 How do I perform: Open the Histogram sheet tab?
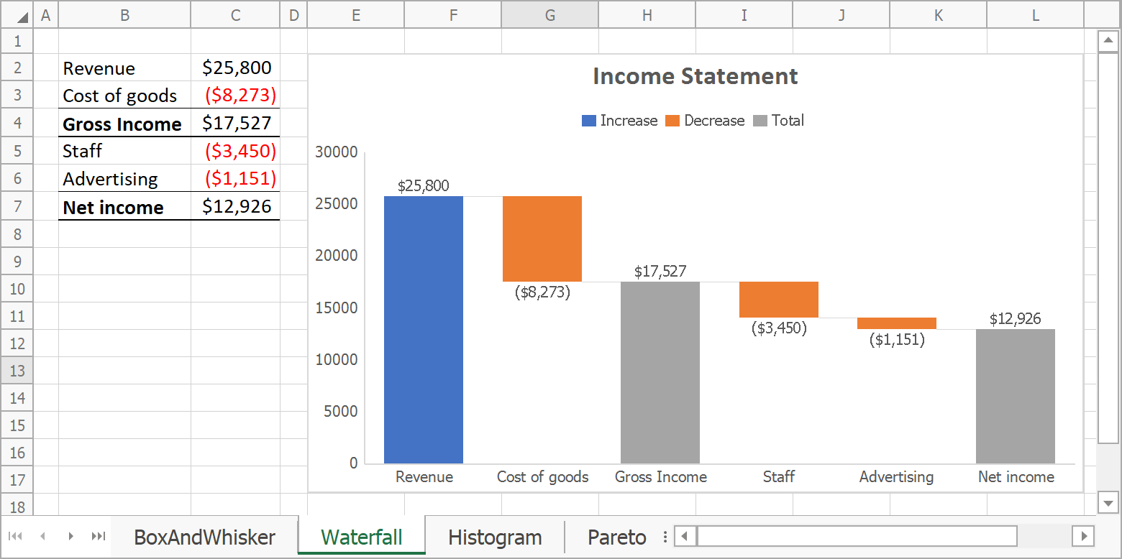click(x=494, y=537)
